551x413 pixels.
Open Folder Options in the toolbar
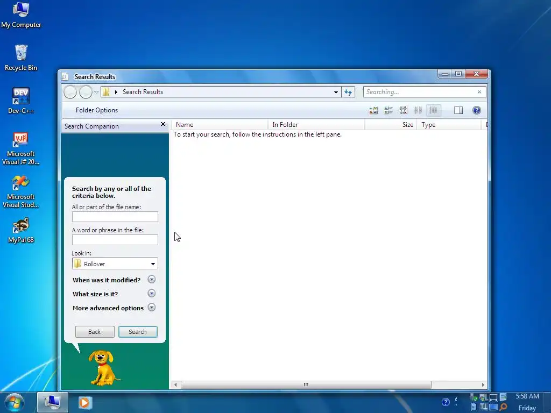(x=97, y=110)
